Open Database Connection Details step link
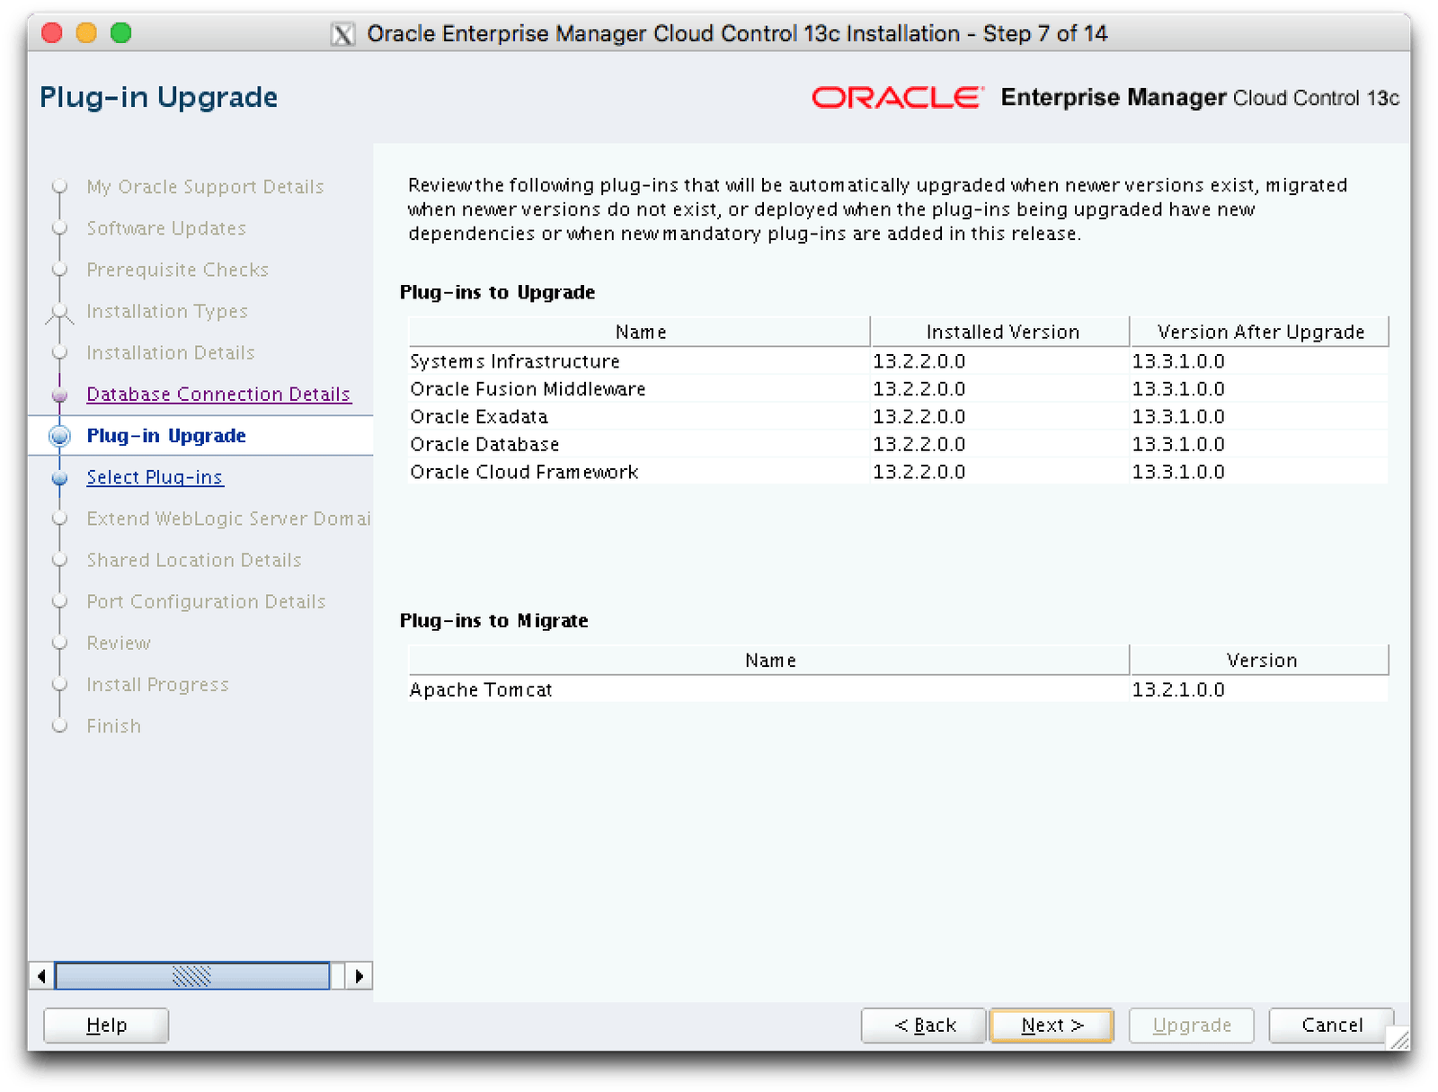This screenshot has height=1092, width=1438. point(218,395)
